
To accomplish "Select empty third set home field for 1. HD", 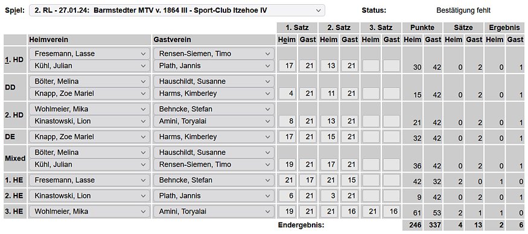I will pos(371,66).
